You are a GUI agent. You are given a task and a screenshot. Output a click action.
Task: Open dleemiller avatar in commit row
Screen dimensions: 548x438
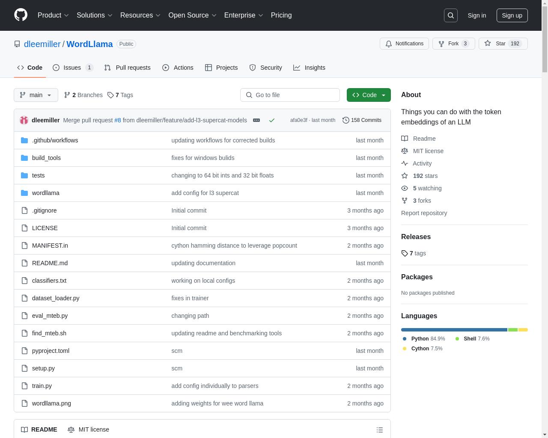pos(24,120)
